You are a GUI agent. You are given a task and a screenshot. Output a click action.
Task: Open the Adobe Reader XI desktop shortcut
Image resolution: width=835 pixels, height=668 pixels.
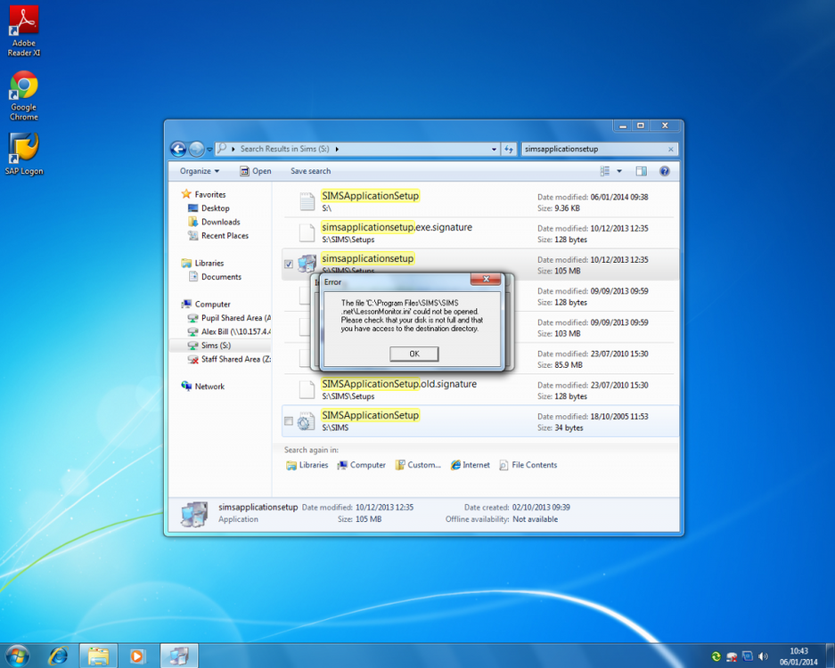coord(23,31)
